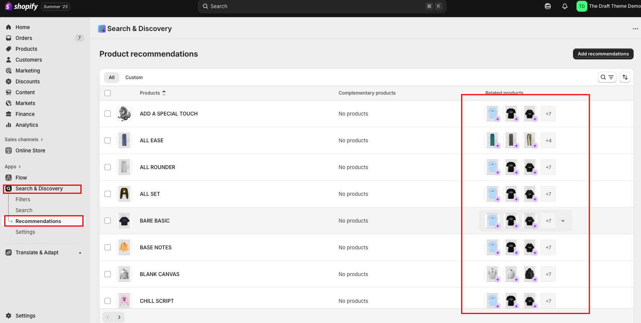
Task: Click the Customers person icon
Action: (9, 60)
